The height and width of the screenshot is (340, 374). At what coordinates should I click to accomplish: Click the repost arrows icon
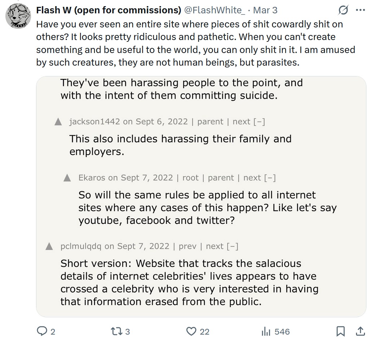(x=114, y=331)
